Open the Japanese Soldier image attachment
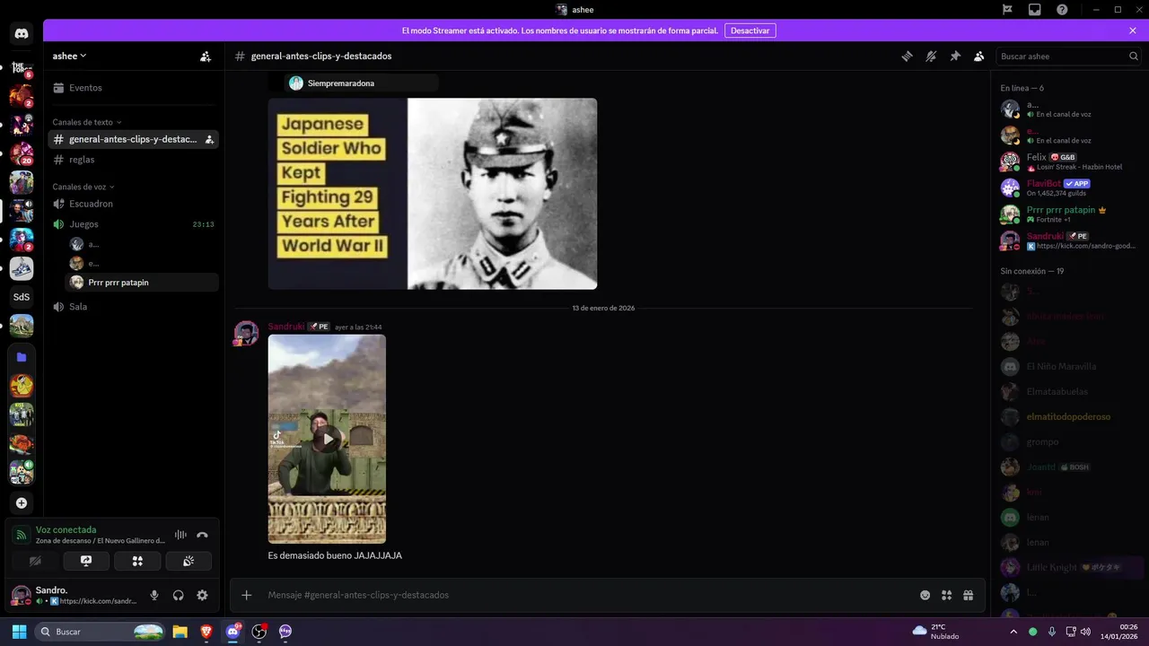The width and height of the screenshot is (1149, 646). tap(433, 194)
